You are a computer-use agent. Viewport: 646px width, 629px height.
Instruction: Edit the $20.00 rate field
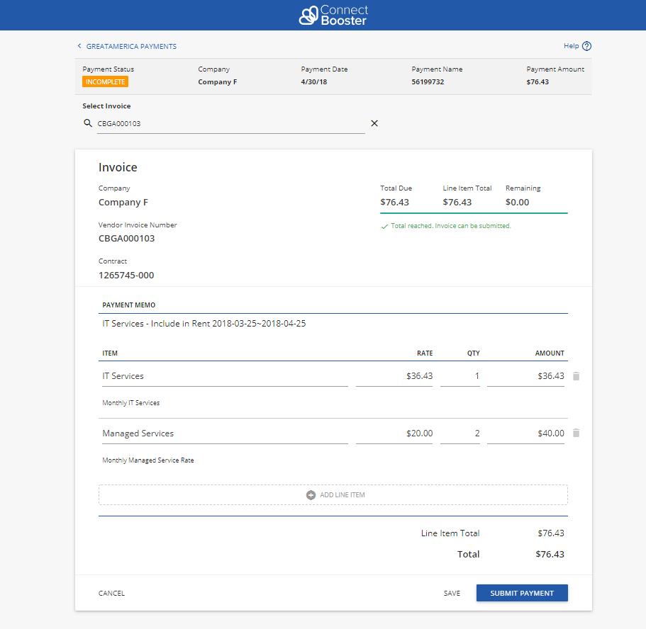click(394, 433)
